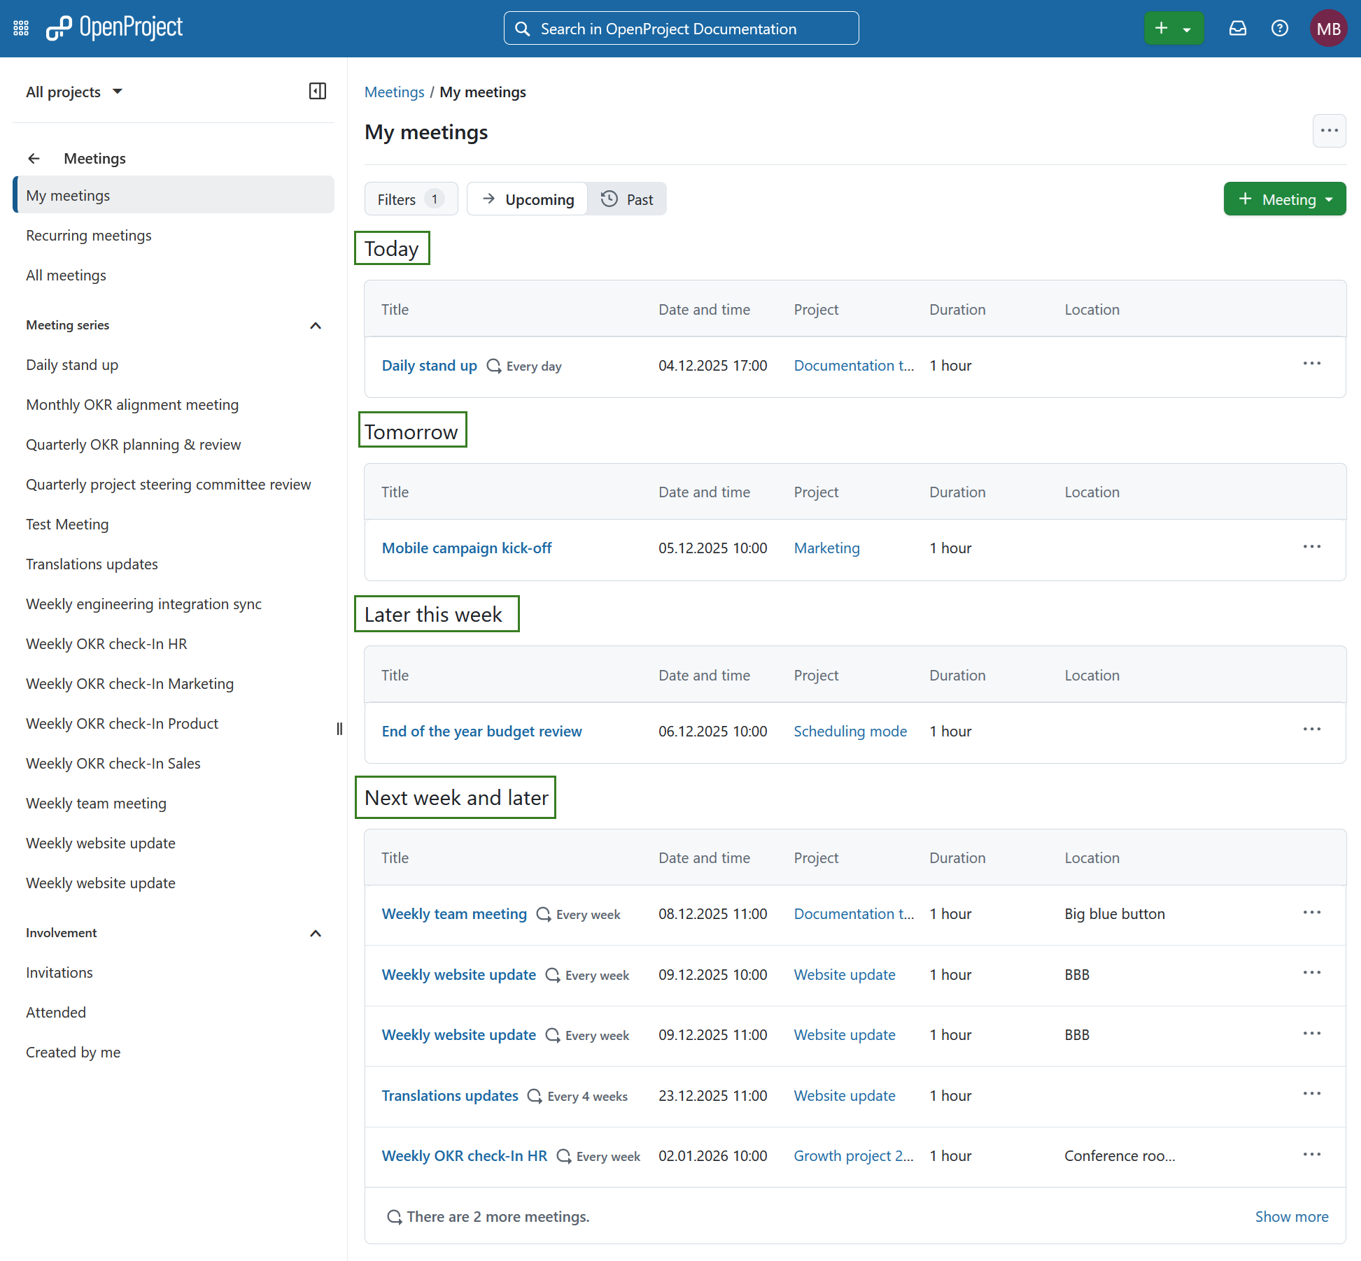Open the notifications inbox
1361x1261 pixels.
click(1238, 28)
